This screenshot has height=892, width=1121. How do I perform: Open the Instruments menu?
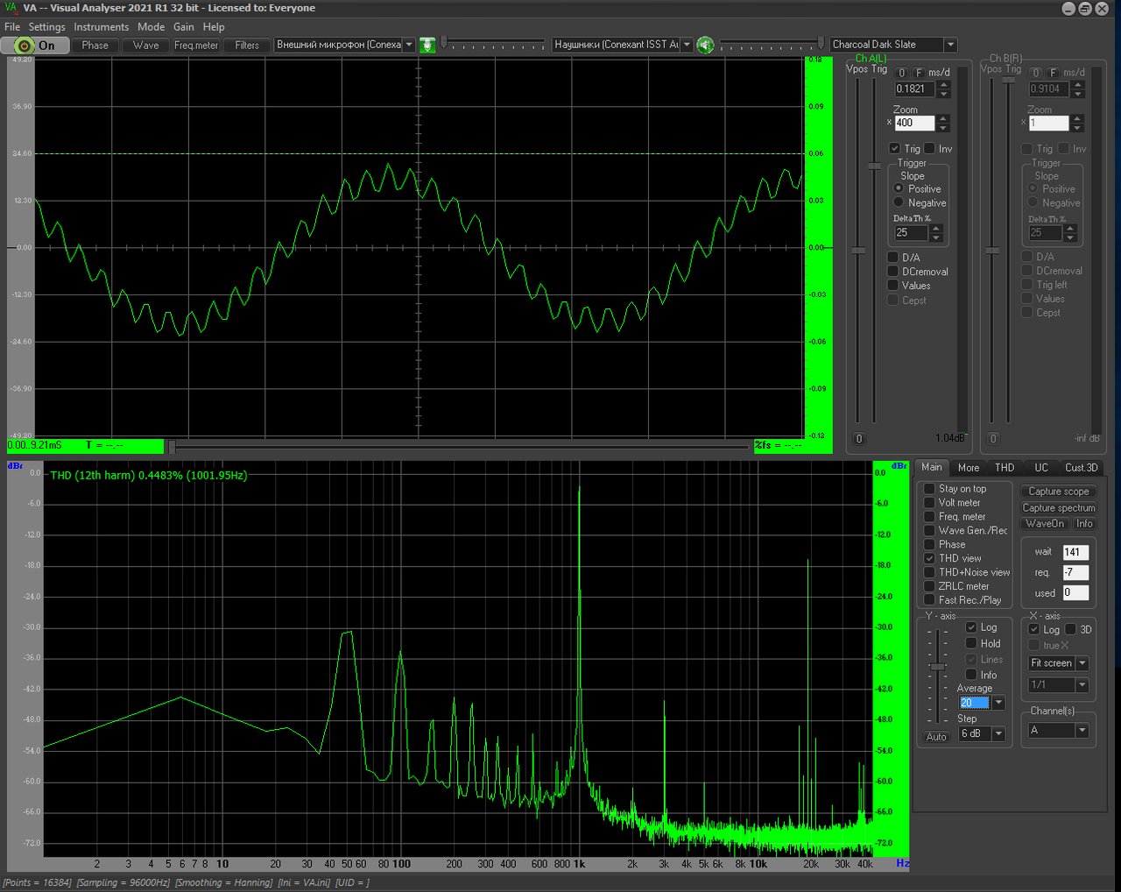tap(101, 27)
